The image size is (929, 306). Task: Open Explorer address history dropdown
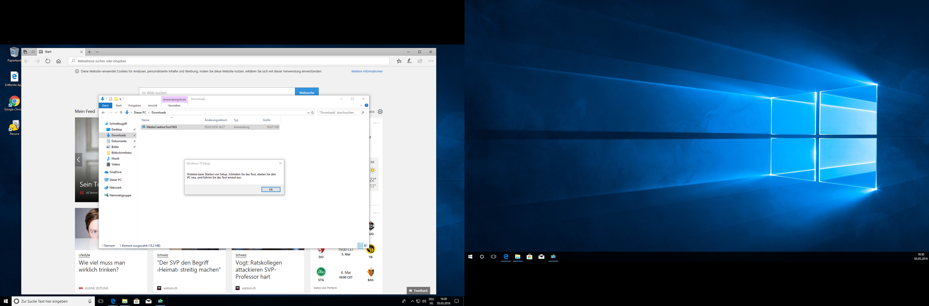308,113
